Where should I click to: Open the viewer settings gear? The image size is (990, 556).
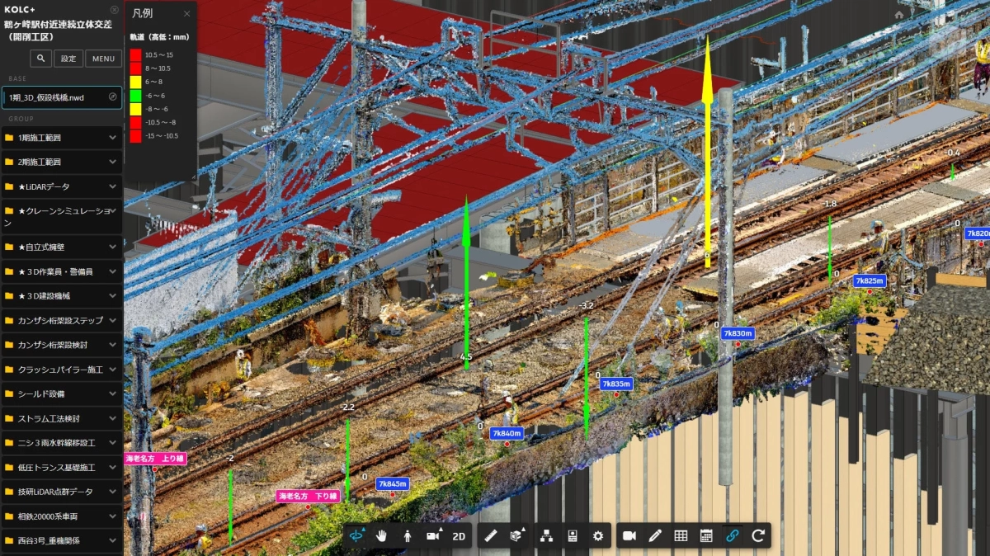click(598, 535)
